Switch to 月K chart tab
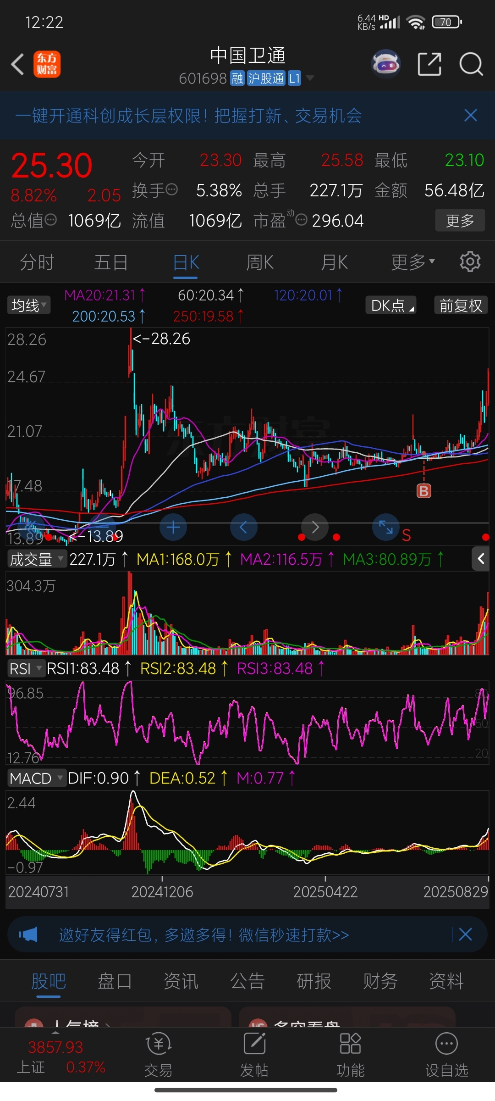Screen dimensions: 495x1101 click(x=335, y=262)
